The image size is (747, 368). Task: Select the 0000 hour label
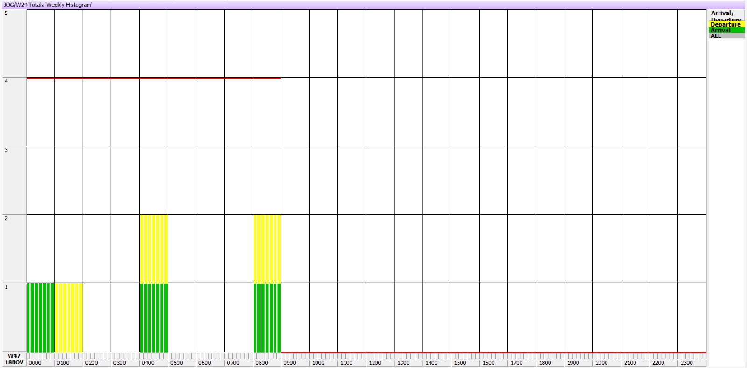[35, 363]
